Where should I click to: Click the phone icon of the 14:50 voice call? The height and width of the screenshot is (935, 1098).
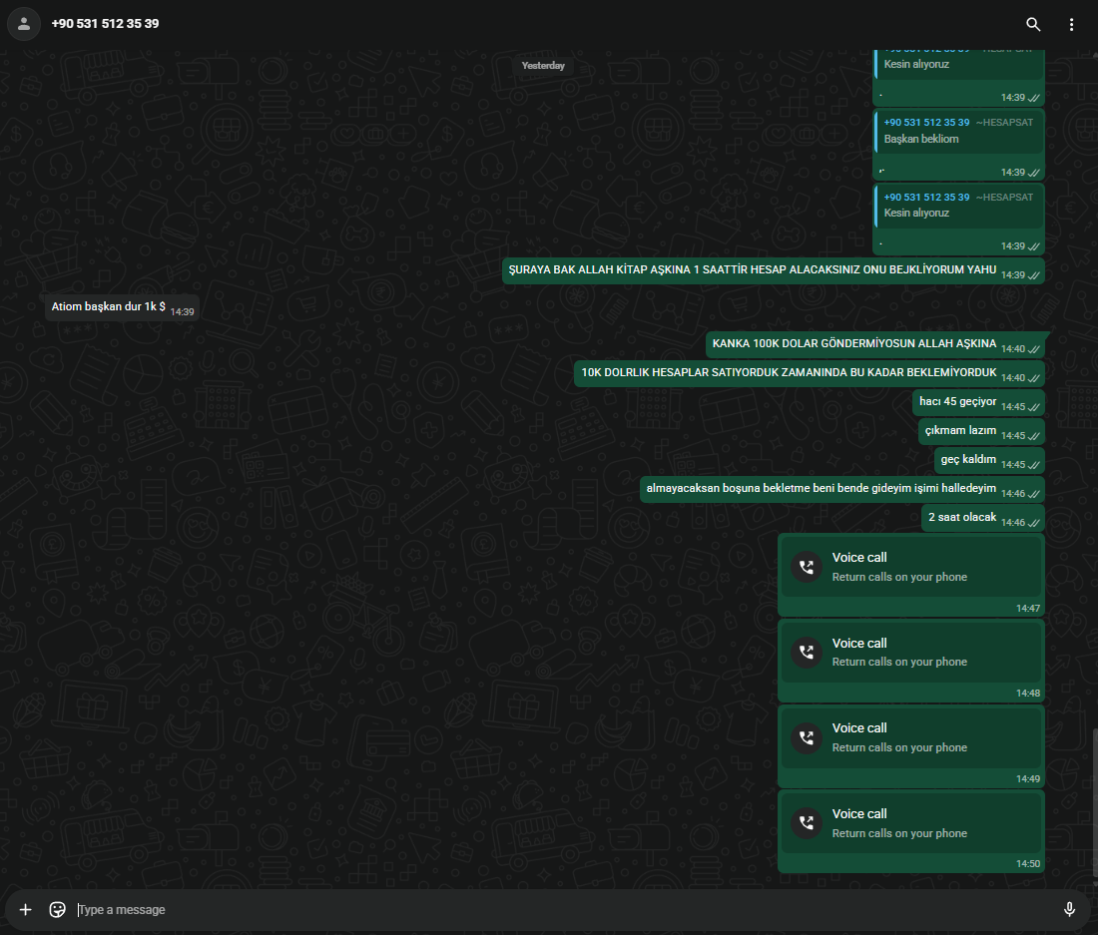coord(807,823)
